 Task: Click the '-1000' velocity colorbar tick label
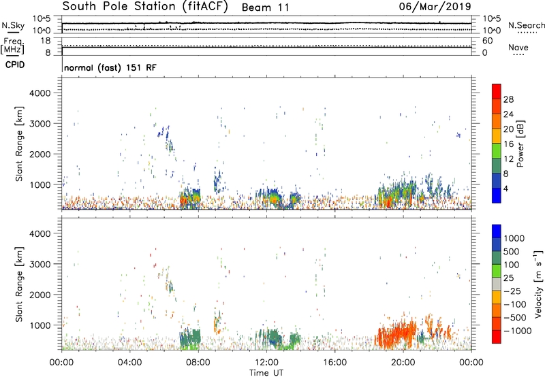517,331
